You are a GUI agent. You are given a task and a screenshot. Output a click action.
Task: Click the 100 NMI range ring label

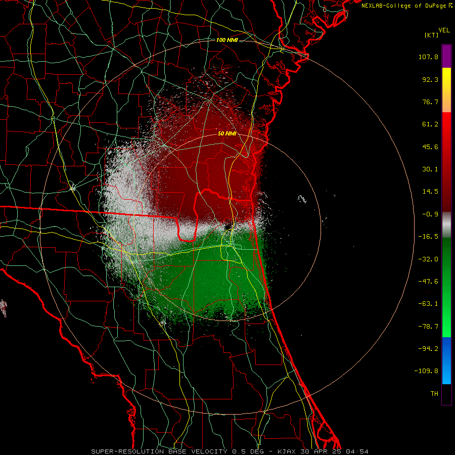click(227, 40)
